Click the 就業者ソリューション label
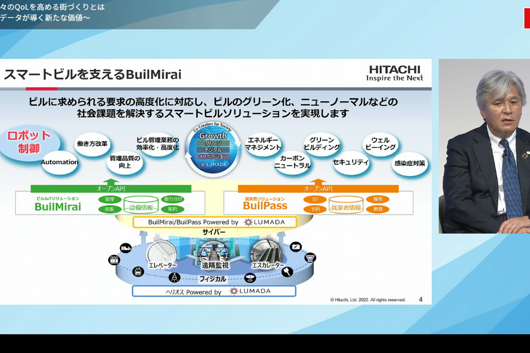Screen dimensions: 530x353 265,199
